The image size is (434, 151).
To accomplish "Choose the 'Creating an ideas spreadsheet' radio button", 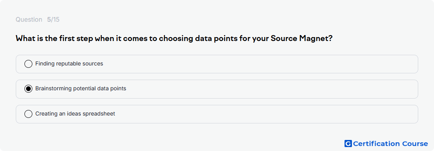I will [x=28, y=114].
